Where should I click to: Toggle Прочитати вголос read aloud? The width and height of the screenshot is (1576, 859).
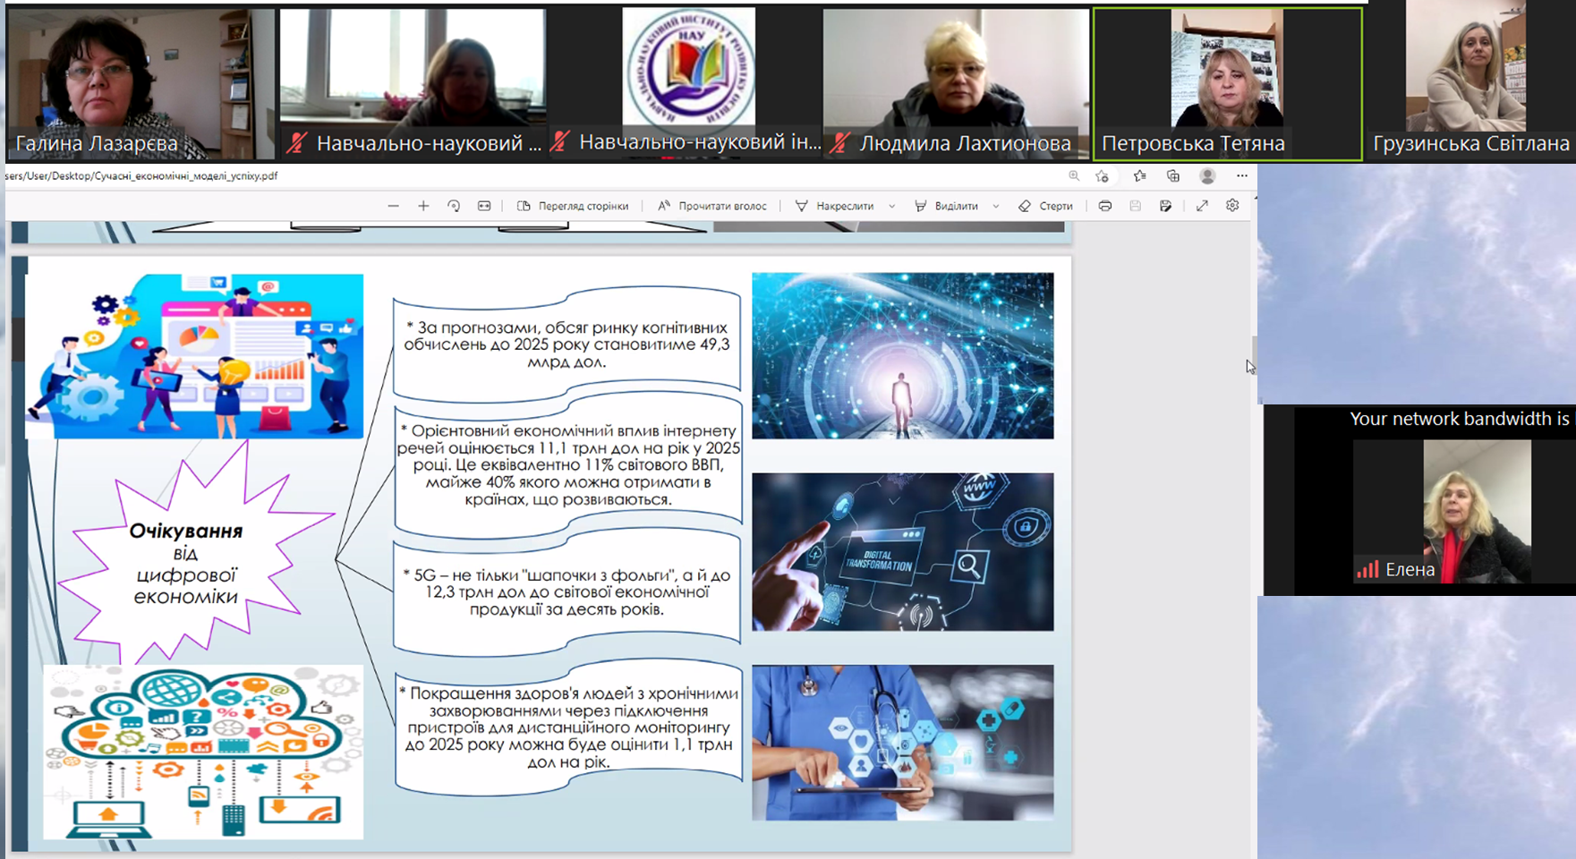(712, 206)
